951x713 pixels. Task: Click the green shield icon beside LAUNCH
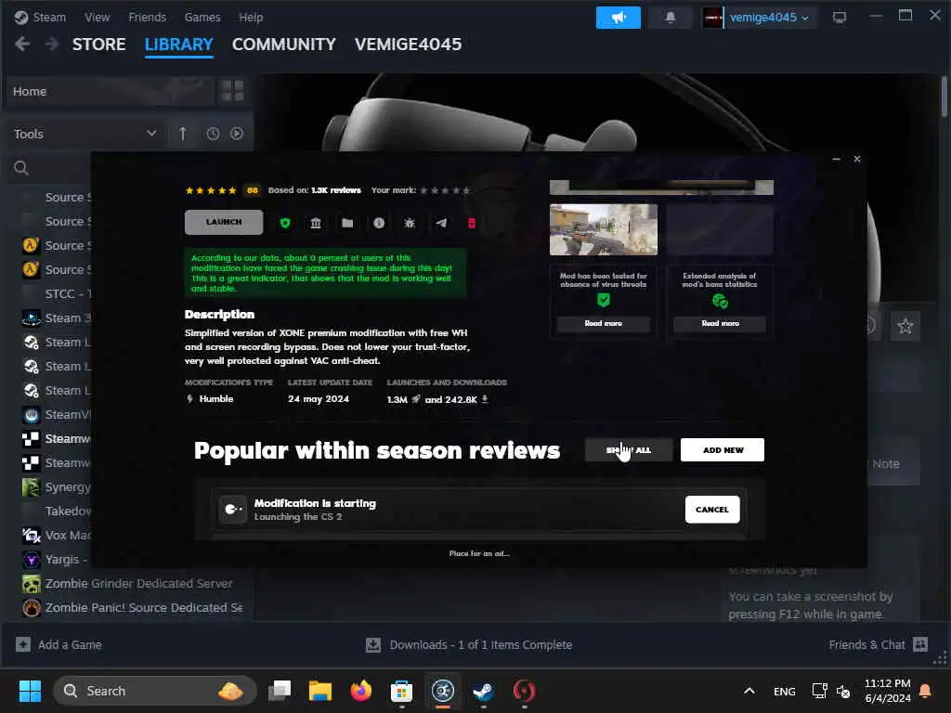(285, 223)
